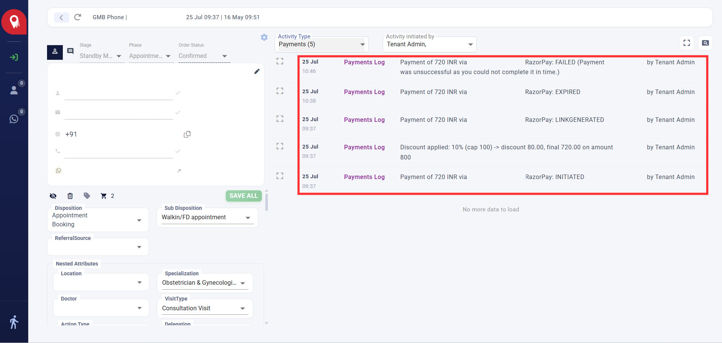Image resolution: width=722 pixels, height=343 pixels.
Task: Click the refresh icon beside GMB Phone
Action: click(78, 17)
